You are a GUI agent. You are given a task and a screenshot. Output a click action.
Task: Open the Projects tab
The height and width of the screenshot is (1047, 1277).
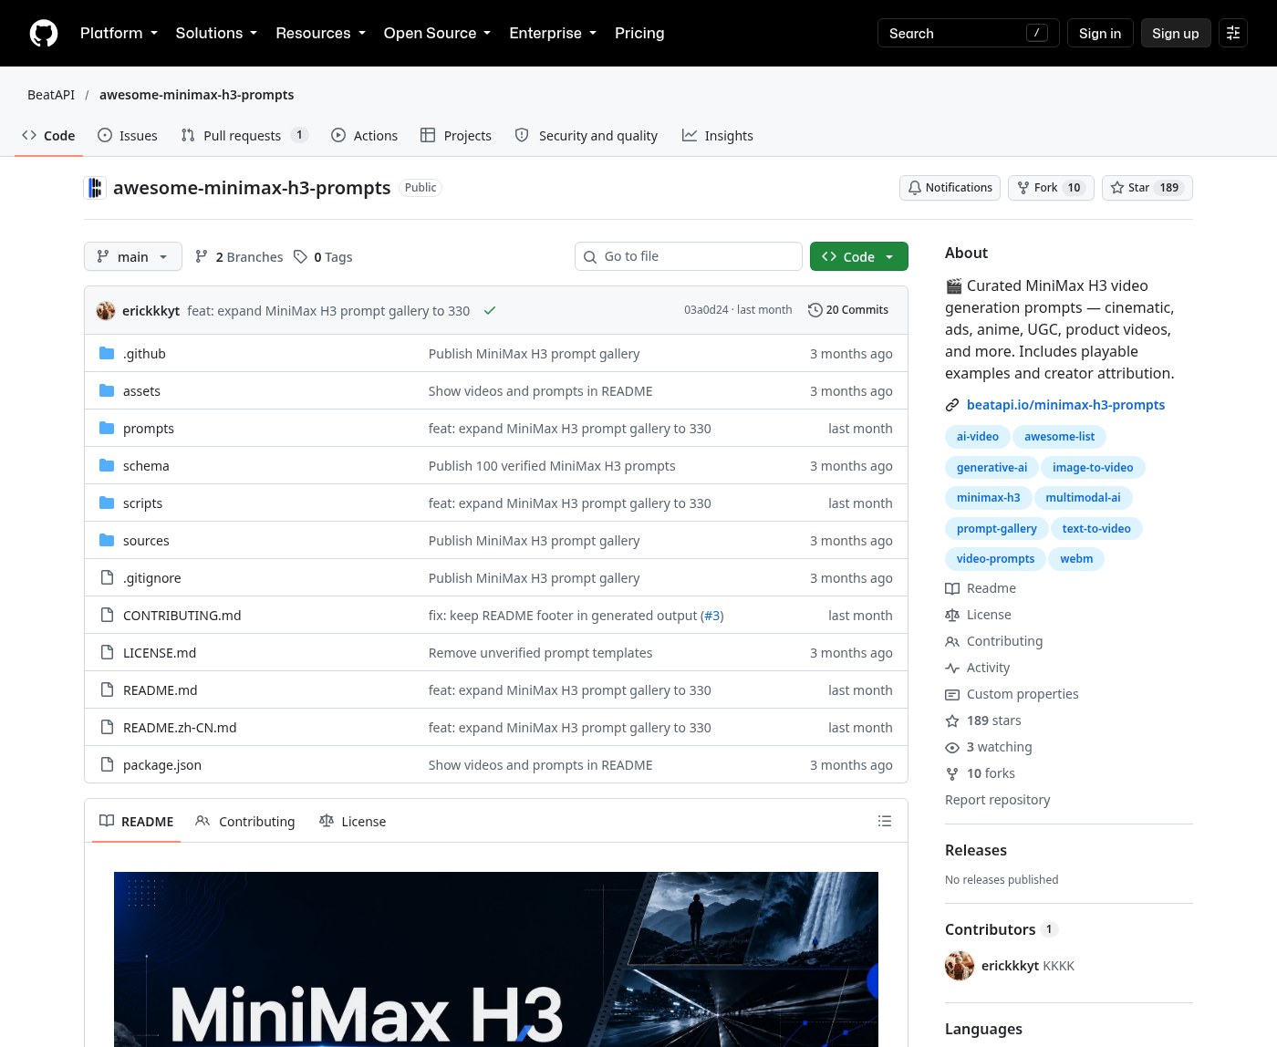[x=456, y=135]
